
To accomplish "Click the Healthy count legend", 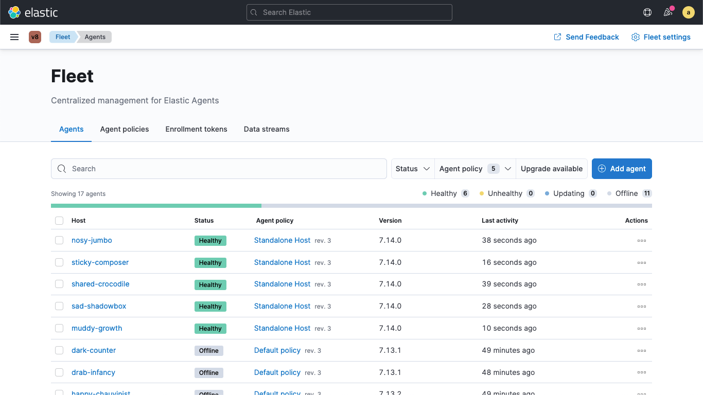I will (446, 193).
